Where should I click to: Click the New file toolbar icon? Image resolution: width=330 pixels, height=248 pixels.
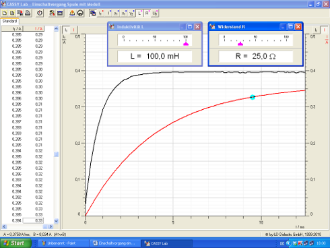pos(5,13)
